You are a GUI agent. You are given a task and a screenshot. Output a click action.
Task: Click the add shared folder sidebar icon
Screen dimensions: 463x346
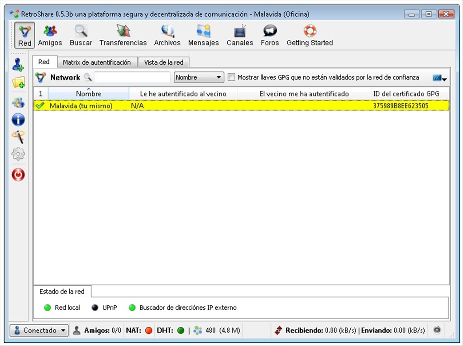tap(18, 82)
